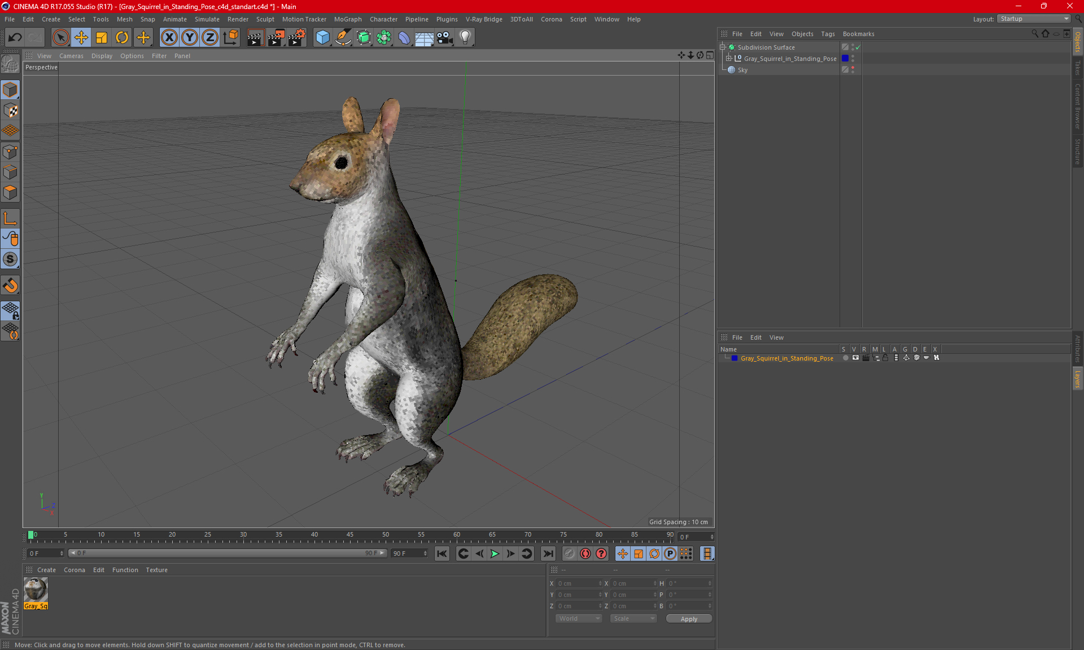The height and width of the screenshot is (650, 1084).
Task: Open material manager Create menu
Action: pos(46,570)
